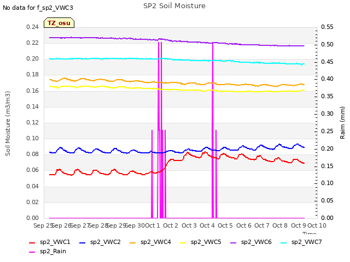The image size is (350, 262).
Task: Select sp2_VWC2 legend entry
Action: tap(100, 242)
